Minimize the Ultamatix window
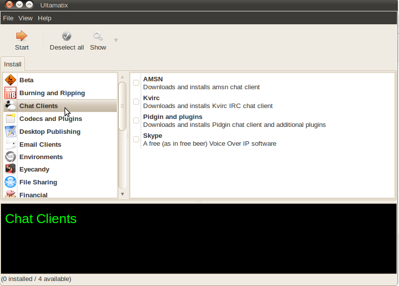The image size is (399, 286). click(19, 4)
